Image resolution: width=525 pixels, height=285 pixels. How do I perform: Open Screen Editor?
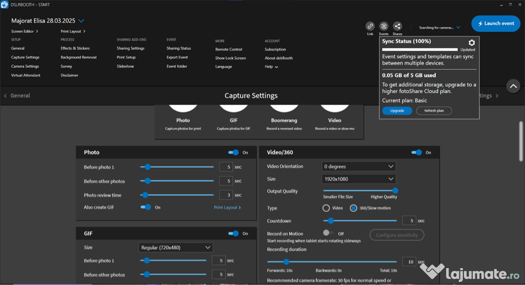coord(25,31)
